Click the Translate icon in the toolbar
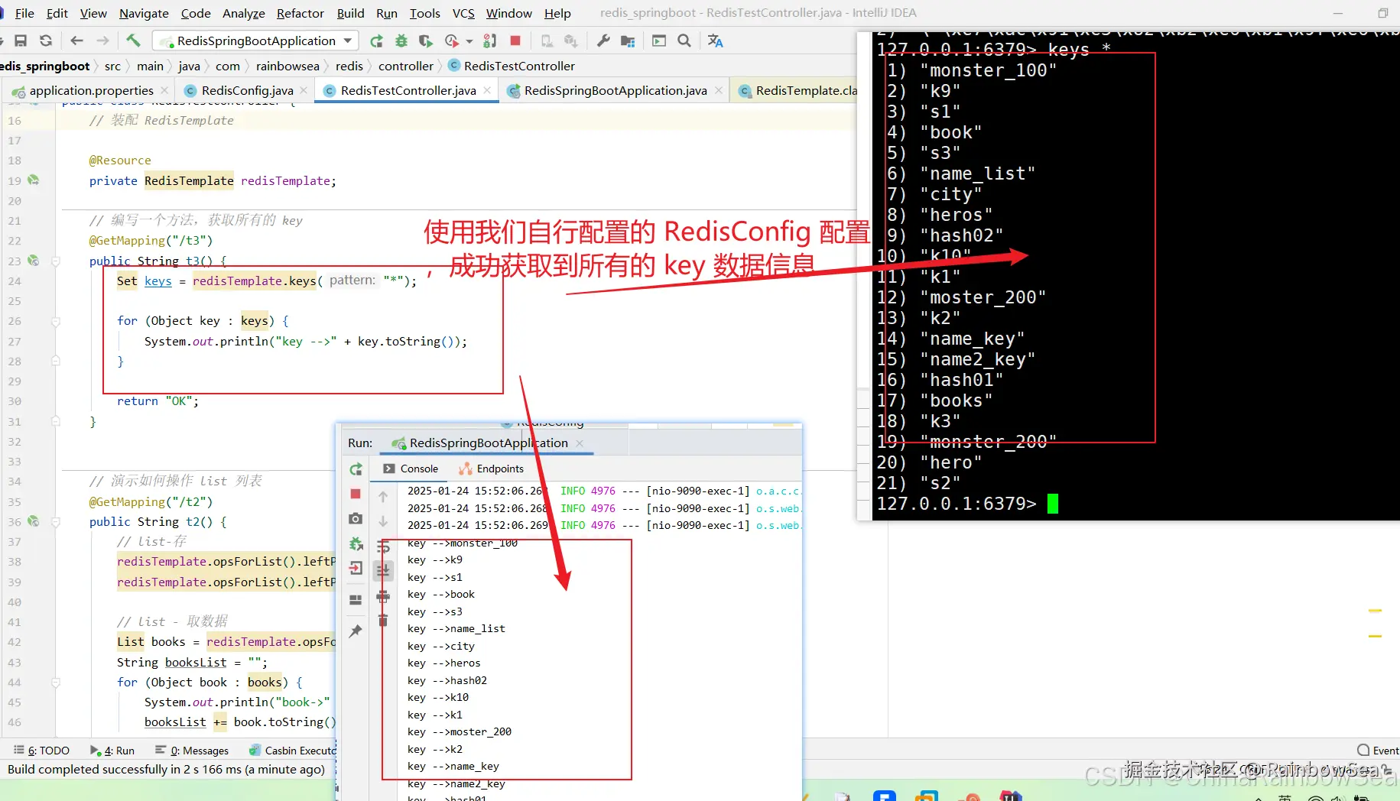The width and height of the screenshot is (1400, 801). [x=715, y=41]
